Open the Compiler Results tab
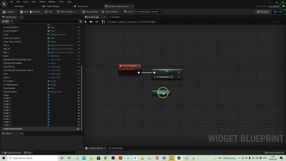 (x=95, y=148)
